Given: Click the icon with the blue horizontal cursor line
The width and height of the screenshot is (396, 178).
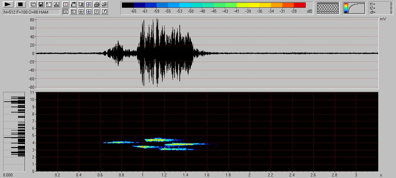Looking at the screenshot, I should 89,12.
